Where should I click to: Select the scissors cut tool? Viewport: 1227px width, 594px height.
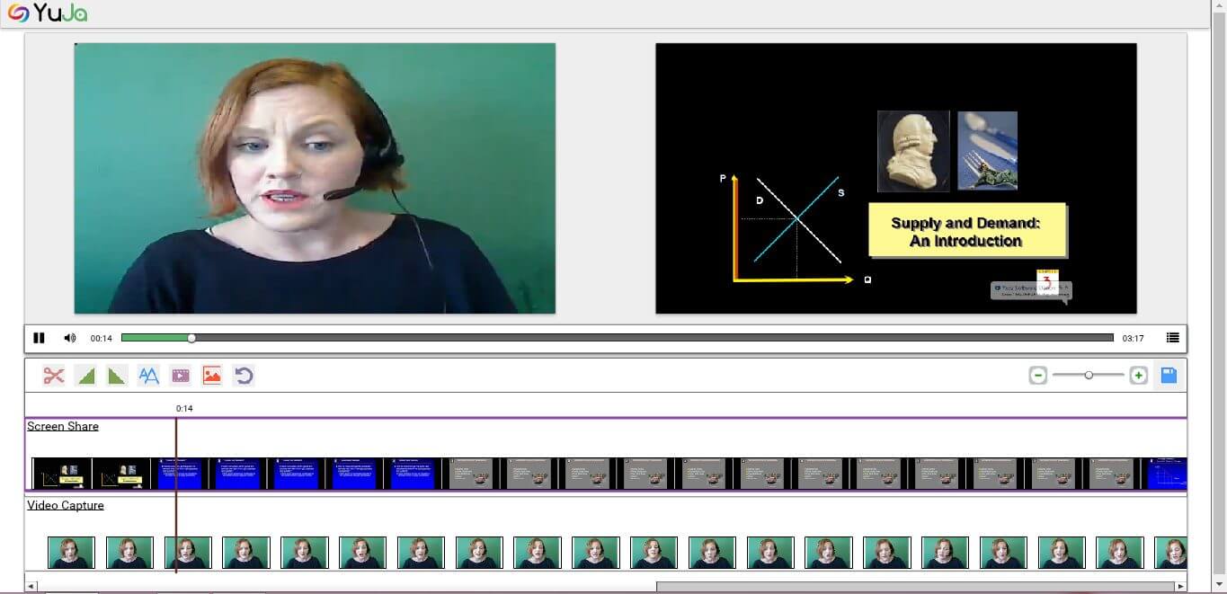tap(54, 376)
